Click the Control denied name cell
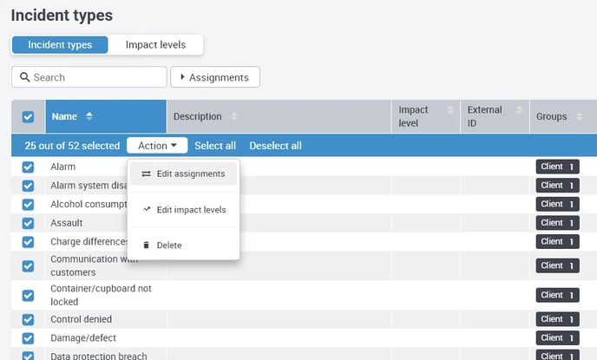 click(x=81, y=319)
